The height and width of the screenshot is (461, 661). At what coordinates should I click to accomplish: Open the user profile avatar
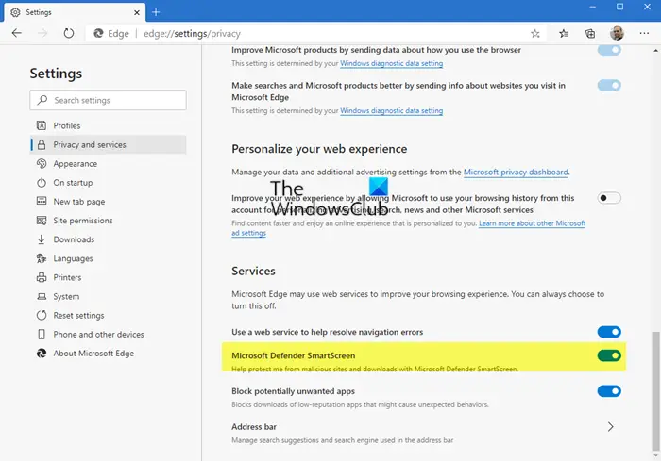coord(617,33)
